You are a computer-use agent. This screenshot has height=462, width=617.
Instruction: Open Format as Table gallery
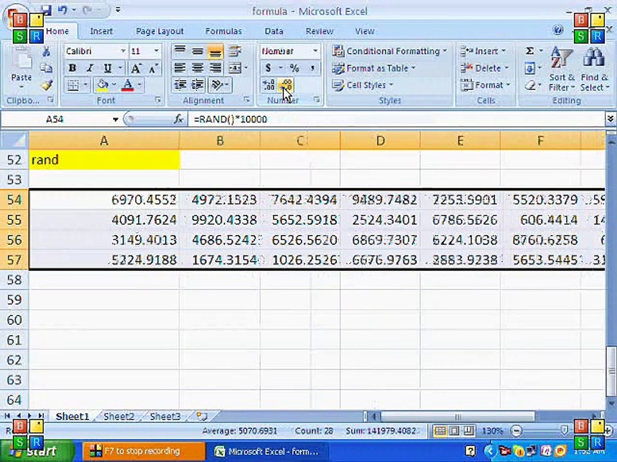[x=374, y=69]
